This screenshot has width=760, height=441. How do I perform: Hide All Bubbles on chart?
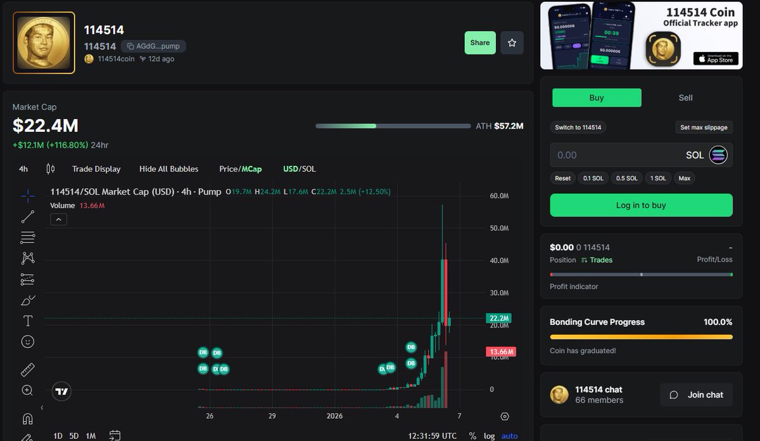click(x=168, y=169)
